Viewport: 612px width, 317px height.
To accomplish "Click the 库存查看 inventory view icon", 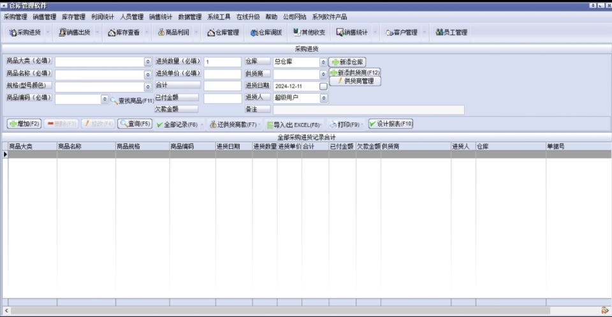I will coord(124,33).
